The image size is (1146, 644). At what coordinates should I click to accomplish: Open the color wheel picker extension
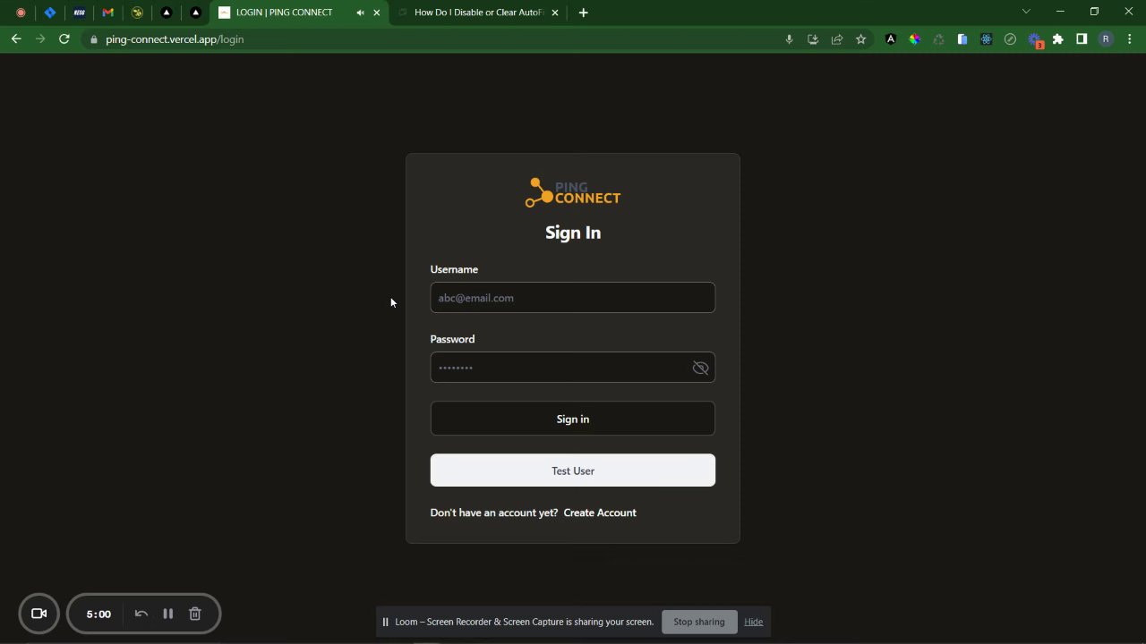[914, 39]
